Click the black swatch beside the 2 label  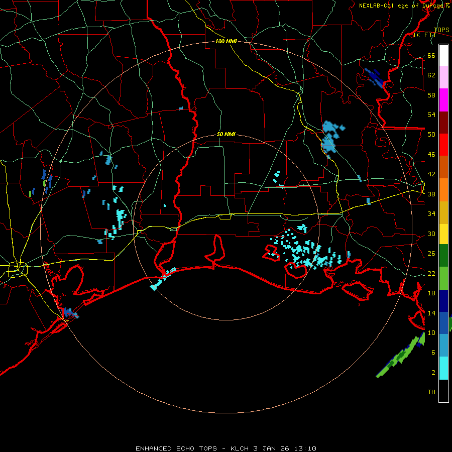point(443,391)
